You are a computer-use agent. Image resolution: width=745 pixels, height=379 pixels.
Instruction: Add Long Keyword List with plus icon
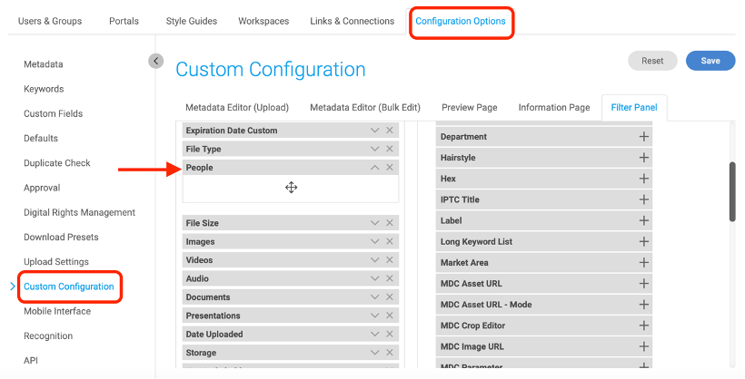click(x=644, y=241)
